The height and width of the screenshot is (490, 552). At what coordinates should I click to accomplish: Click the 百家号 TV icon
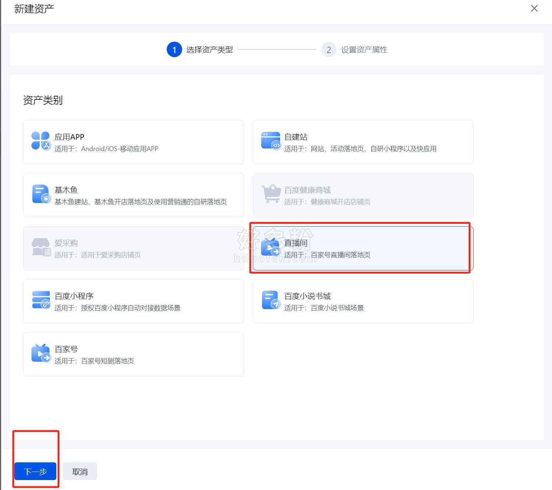pos(41,353)
